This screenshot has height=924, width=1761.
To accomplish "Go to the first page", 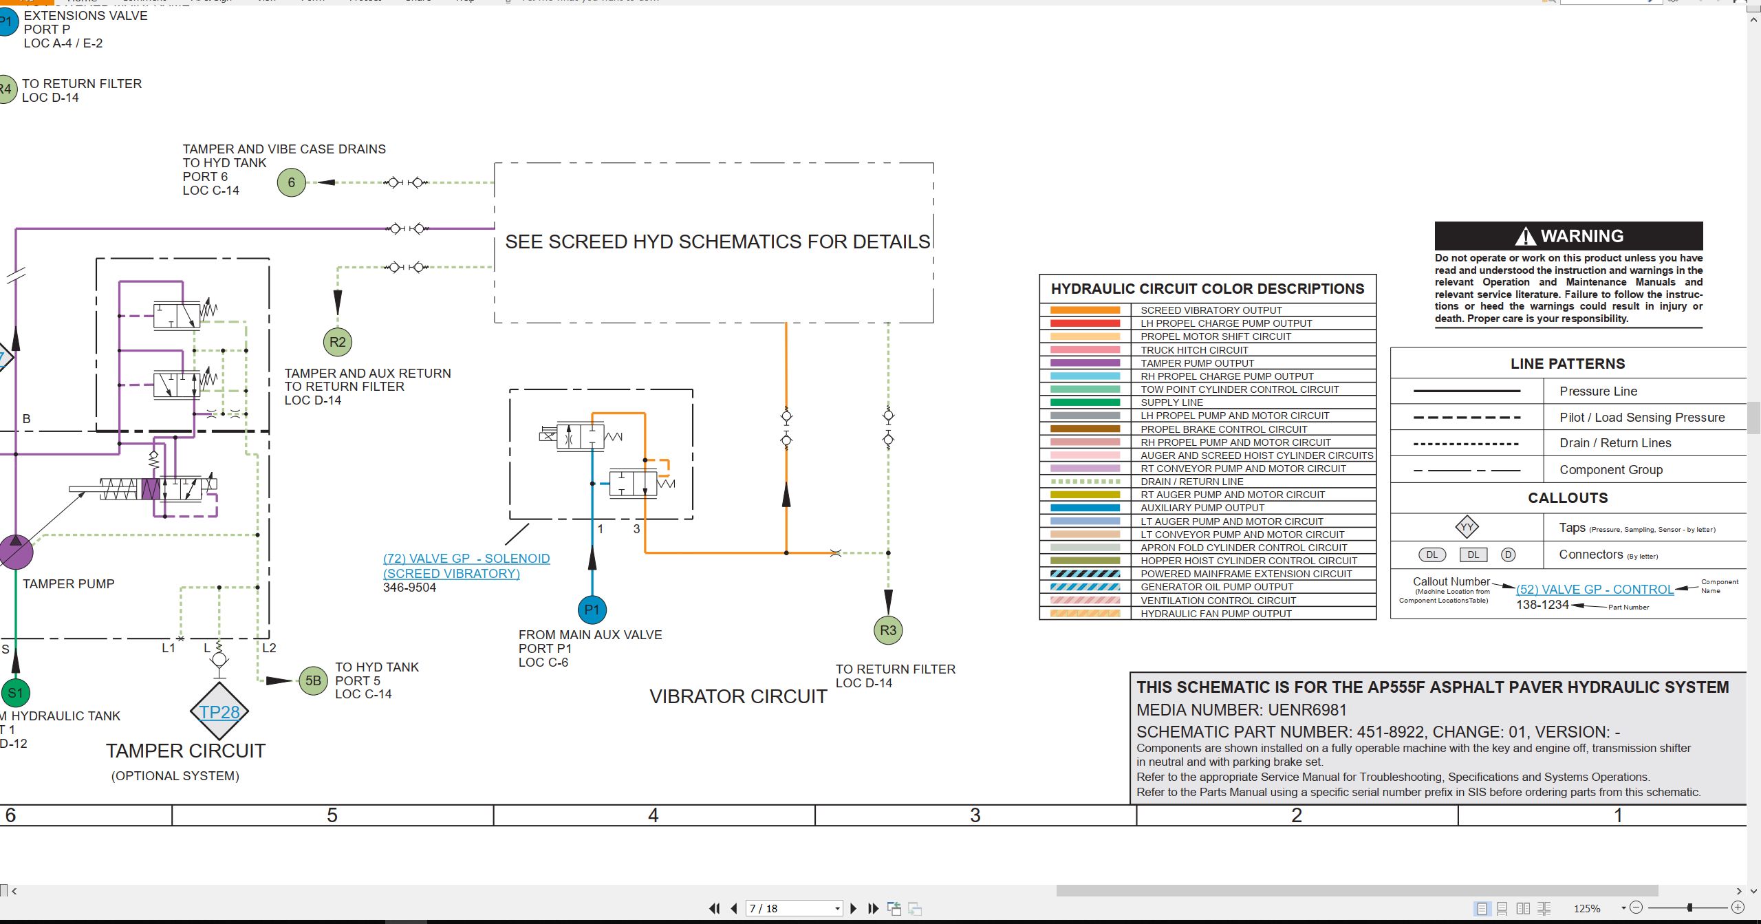I will coord(715,908).
